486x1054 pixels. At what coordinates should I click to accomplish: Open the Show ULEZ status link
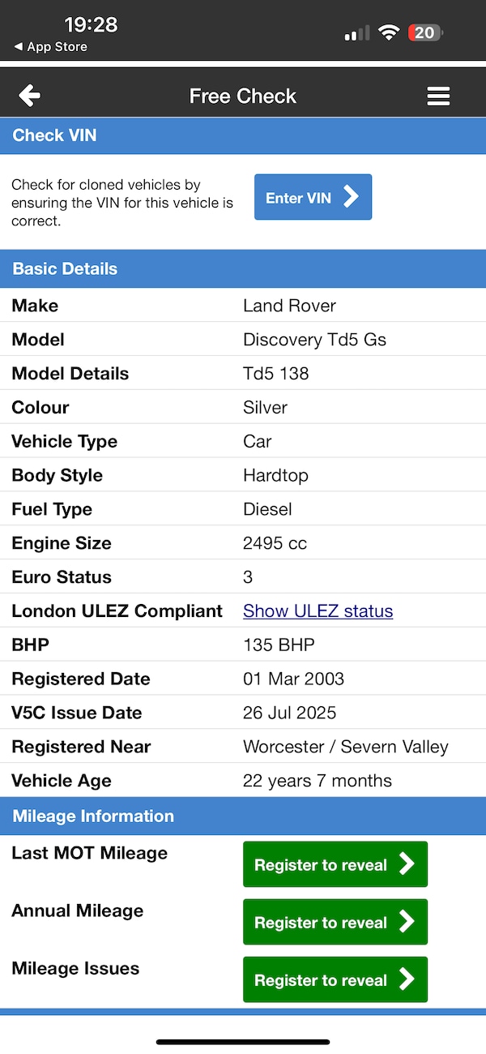[318, 611]
